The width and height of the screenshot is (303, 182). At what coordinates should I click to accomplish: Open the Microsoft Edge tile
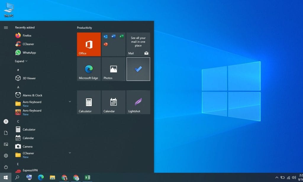[89, 69]
